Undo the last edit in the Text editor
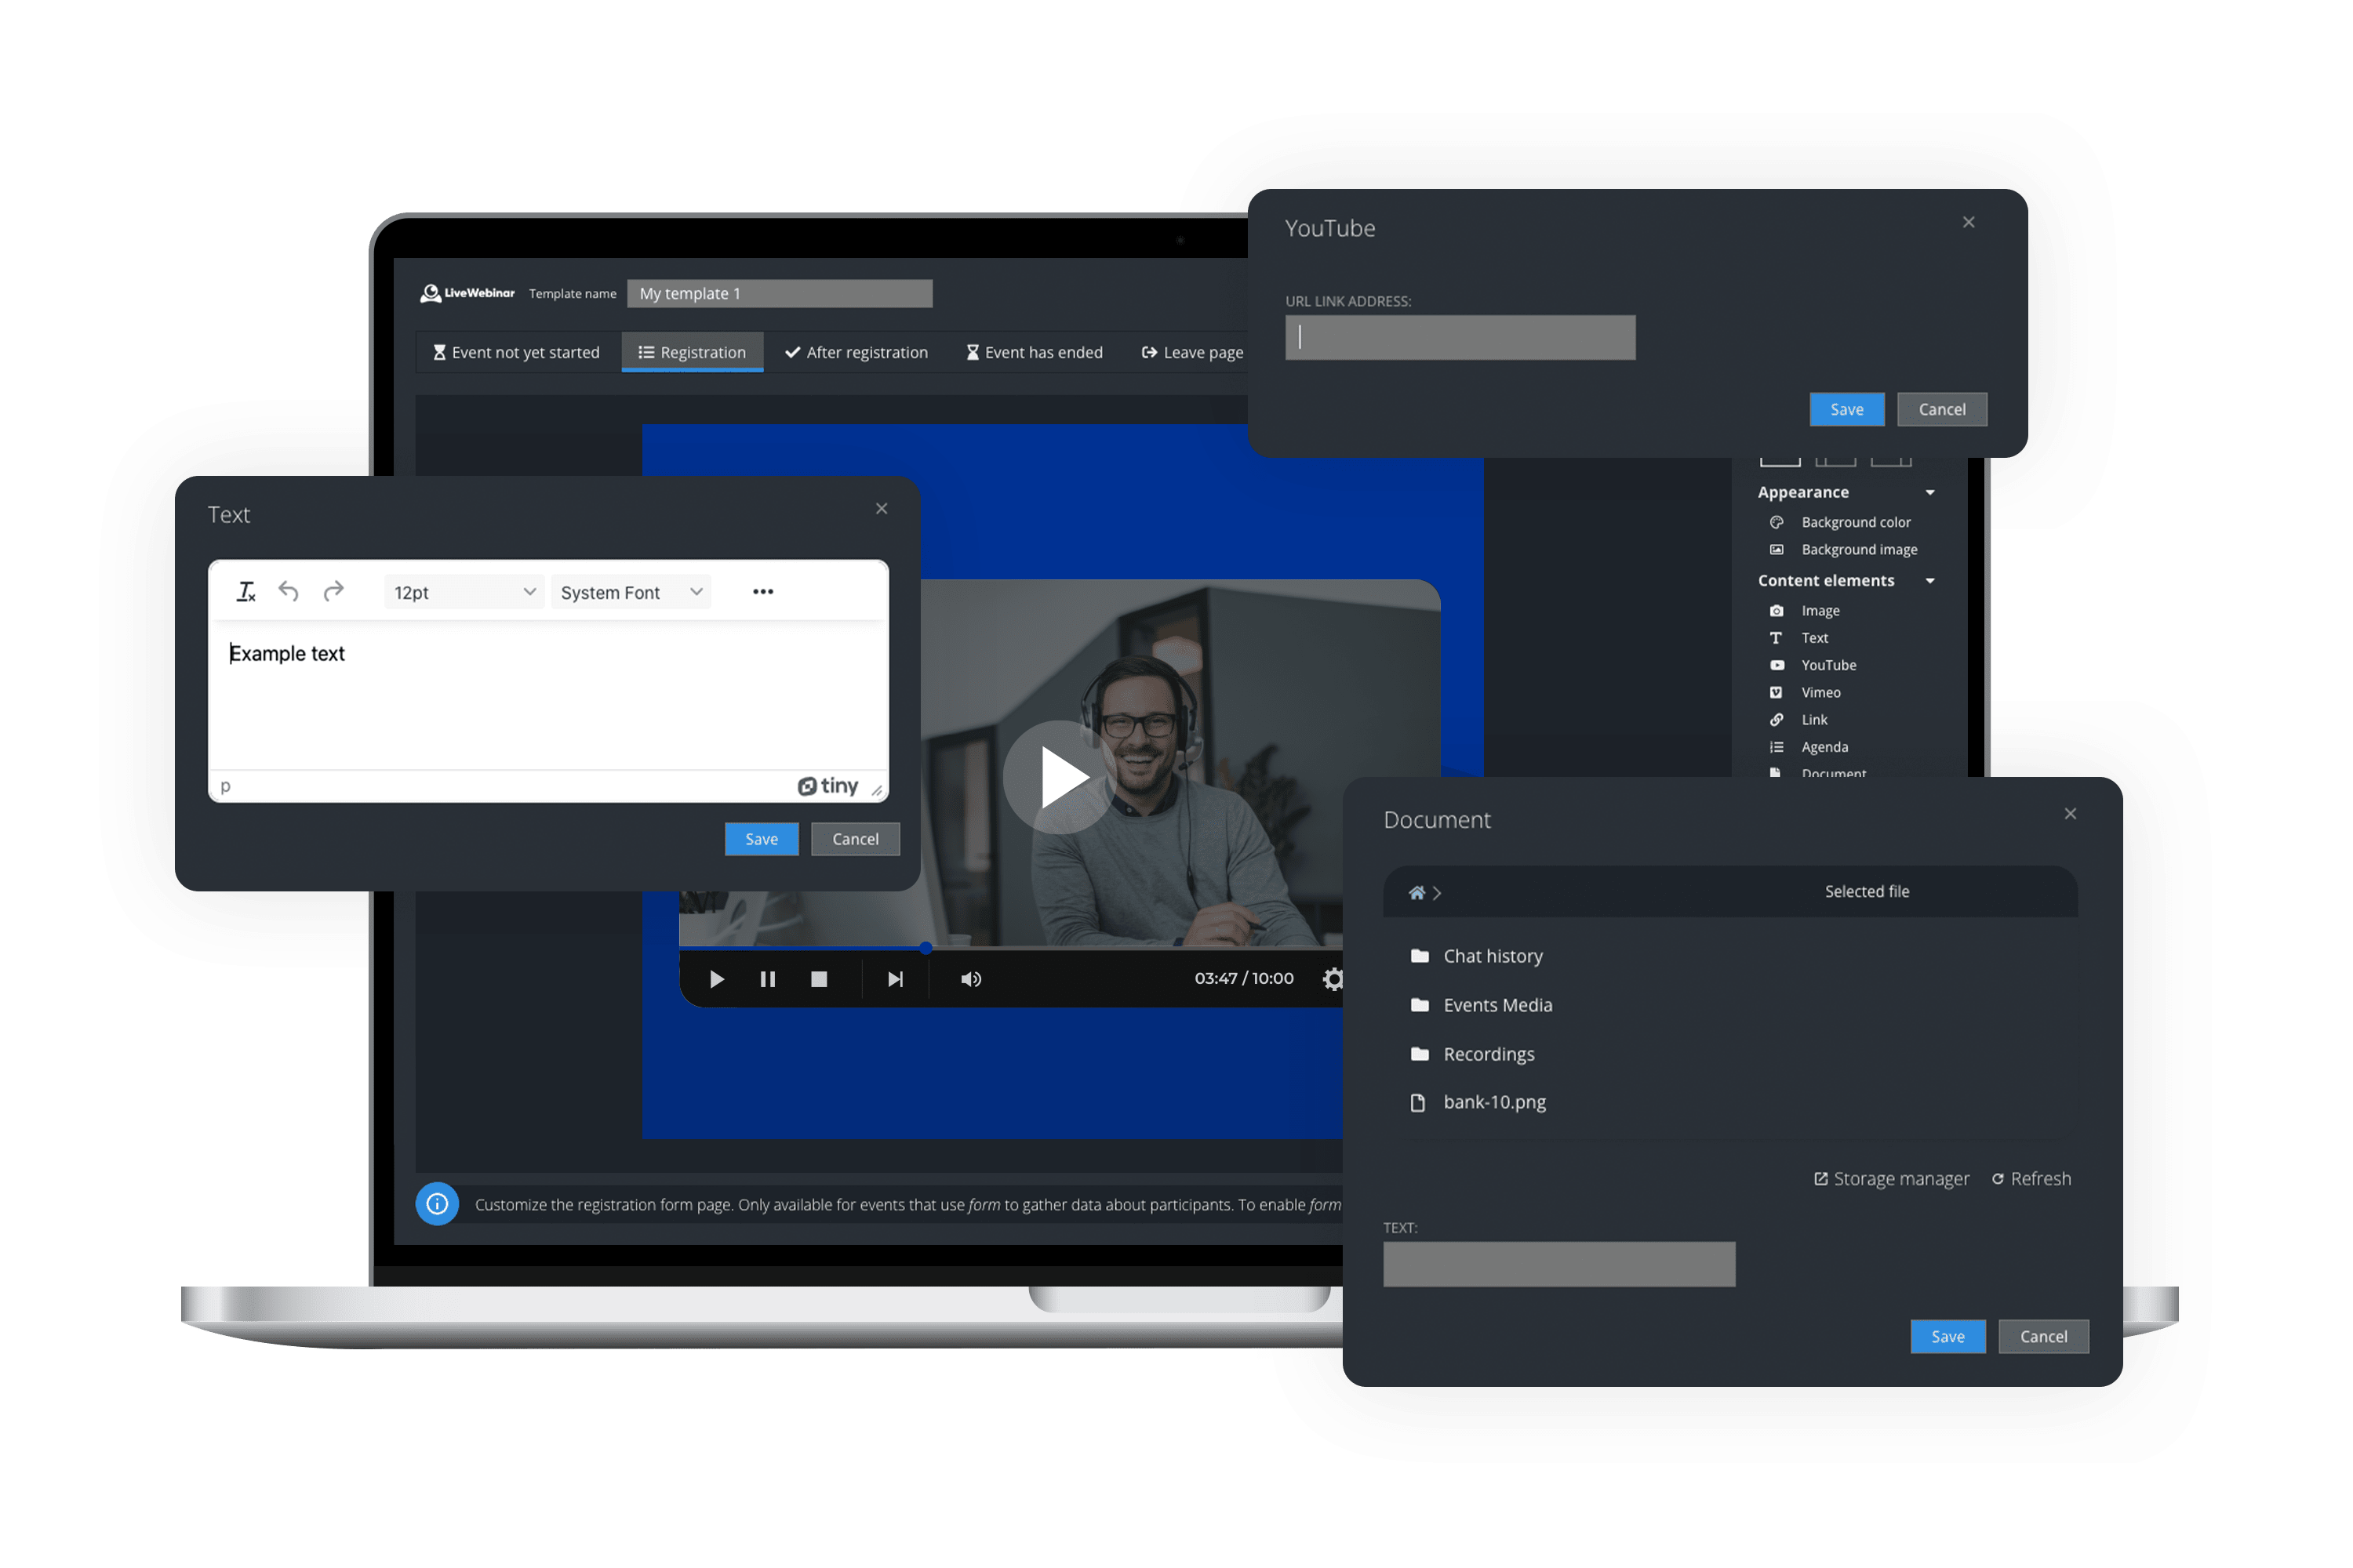The width and height of the screenshot is (2353, 1568). 289,591
